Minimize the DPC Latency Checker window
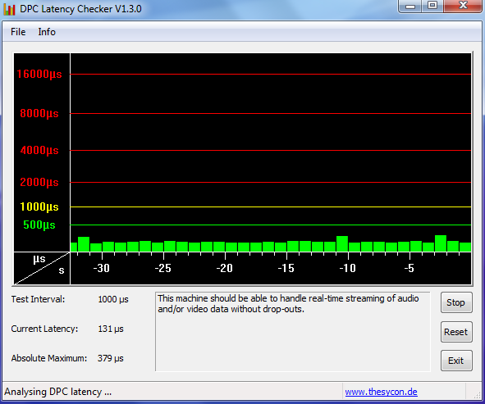This screenshot has width=485, height=404. [410, 6]
